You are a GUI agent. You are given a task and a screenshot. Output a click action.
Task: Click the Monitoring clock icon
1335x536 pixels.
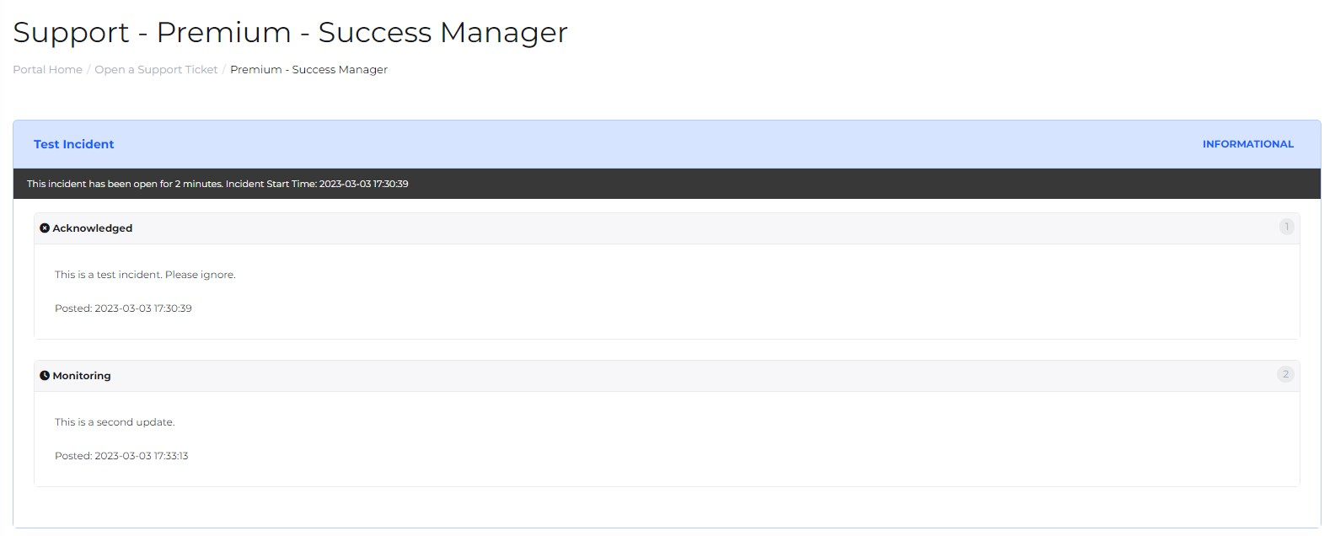tap(45, 376)
